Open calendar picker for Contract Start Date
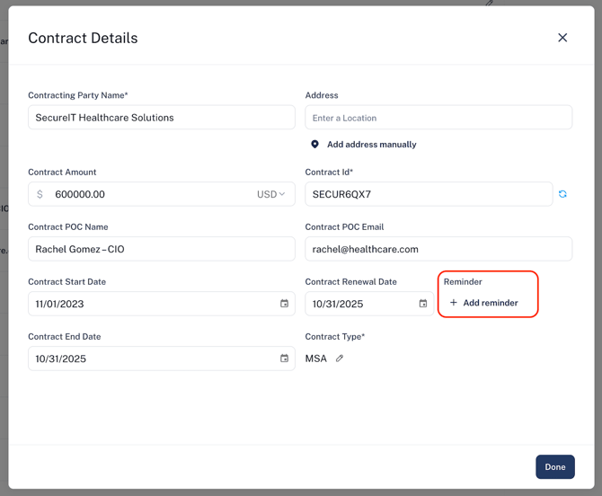The height and width of the screenshot is (496, 602). coord(284,304)
